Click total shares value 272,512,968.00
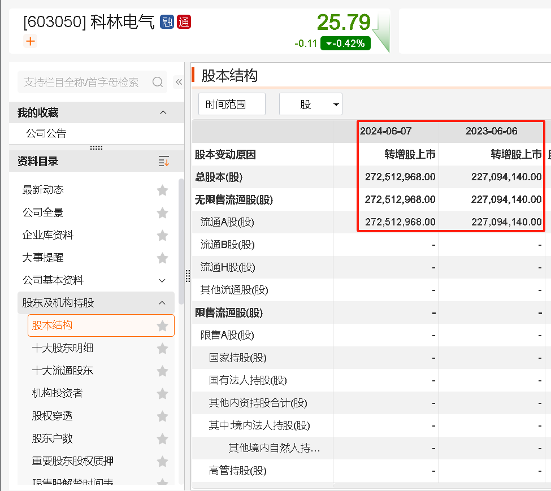This screenshot has height=491, width=551. pyautogui.click(x=400, y=177)
